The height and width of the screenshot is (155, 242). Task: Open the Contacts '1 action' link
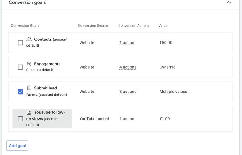coord(127,43)
